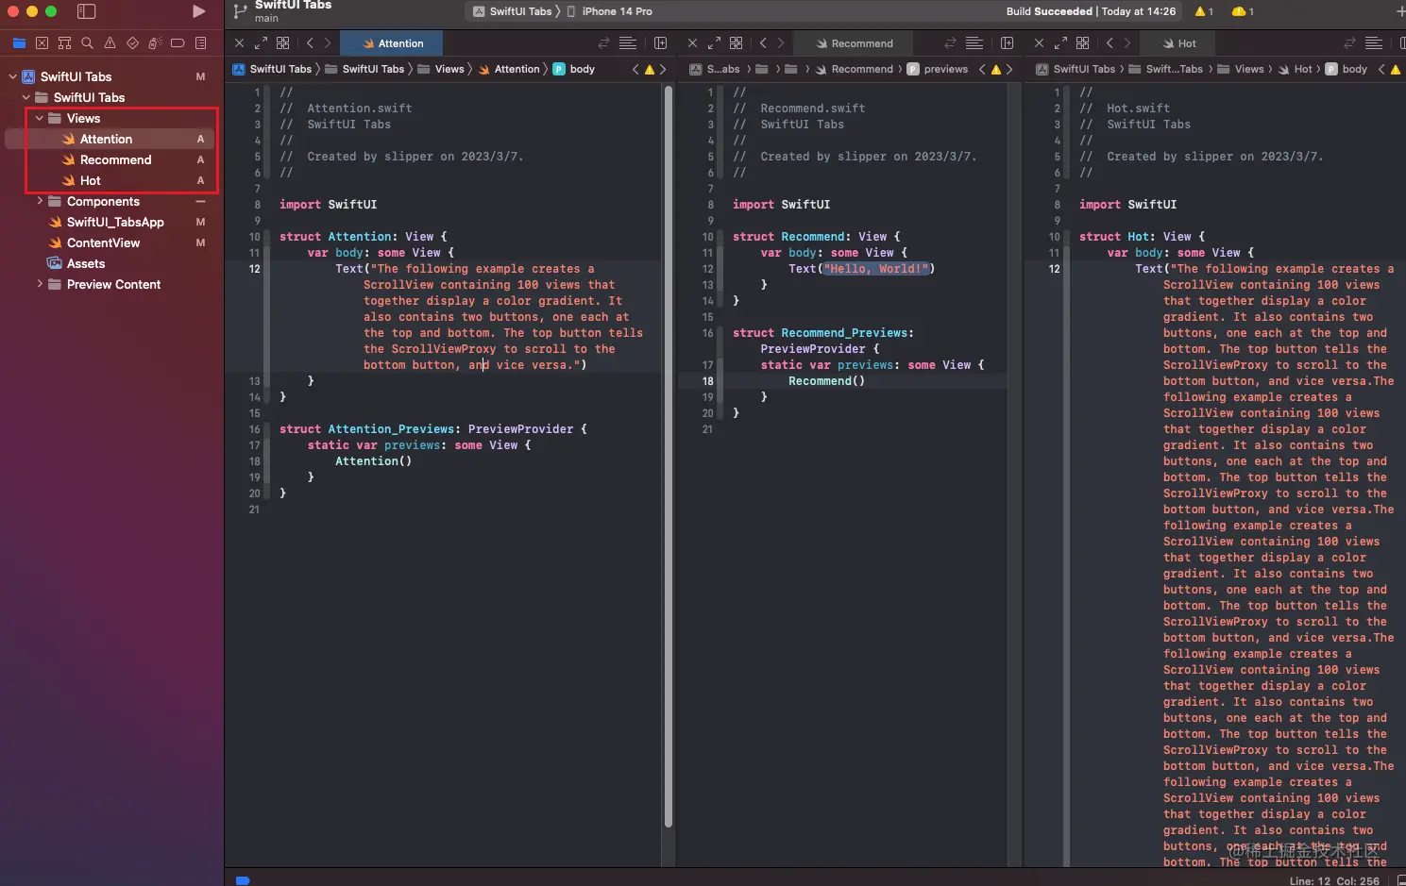Screen dimensions: 1406x886
Task: Expand the Preview Content folder
Action: pyautogui.click(x=39, y=284)
